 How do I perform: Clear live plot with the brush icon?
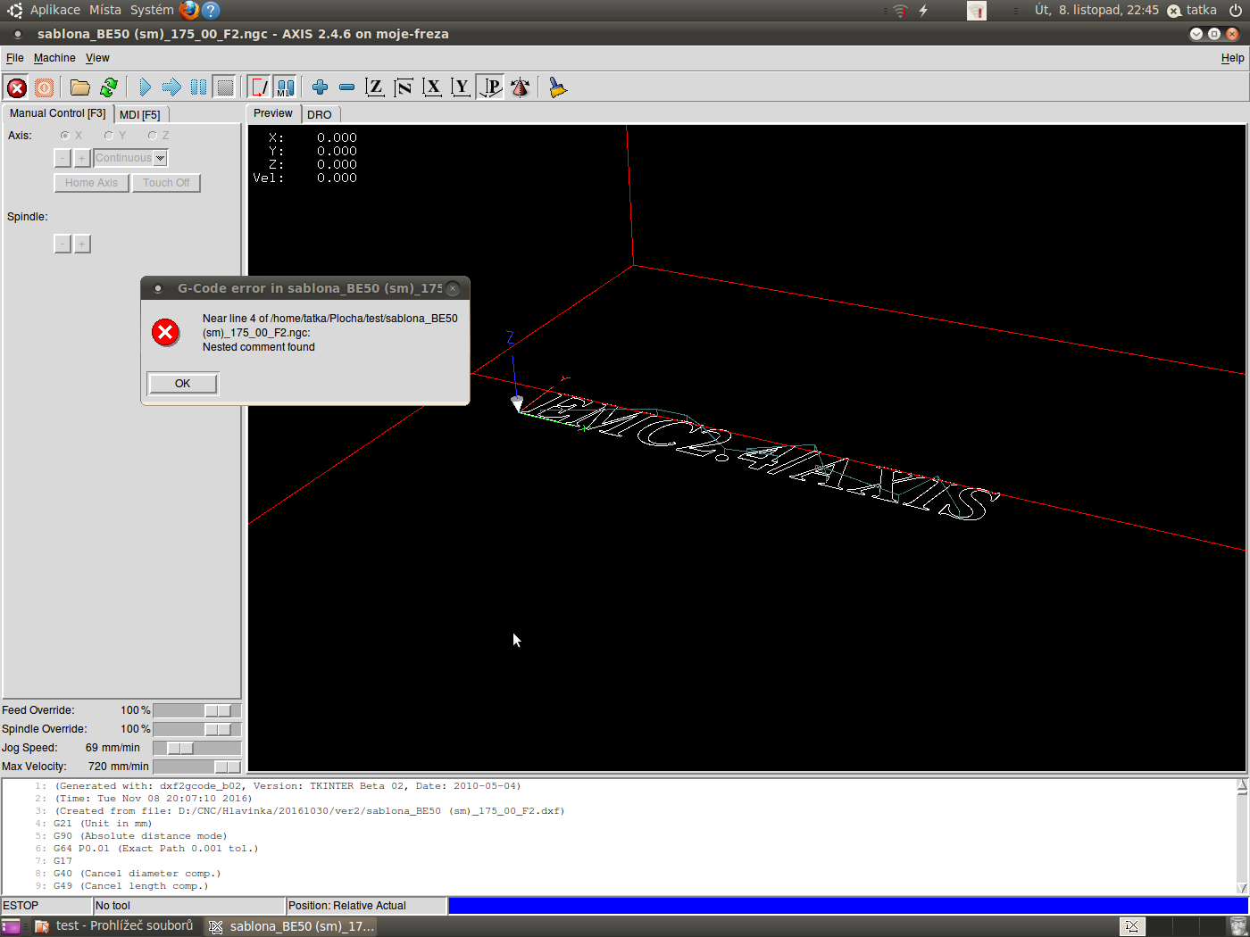point(558,87)
